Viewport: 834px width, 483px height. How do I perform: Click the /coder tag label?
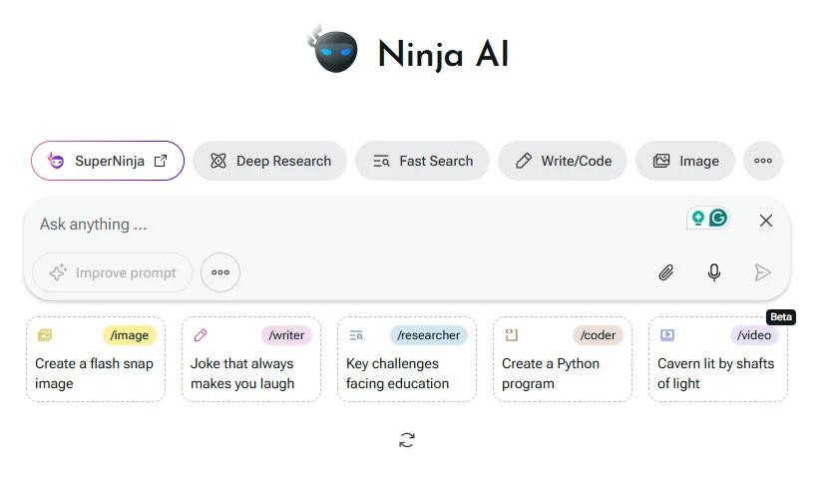point(598,335)
